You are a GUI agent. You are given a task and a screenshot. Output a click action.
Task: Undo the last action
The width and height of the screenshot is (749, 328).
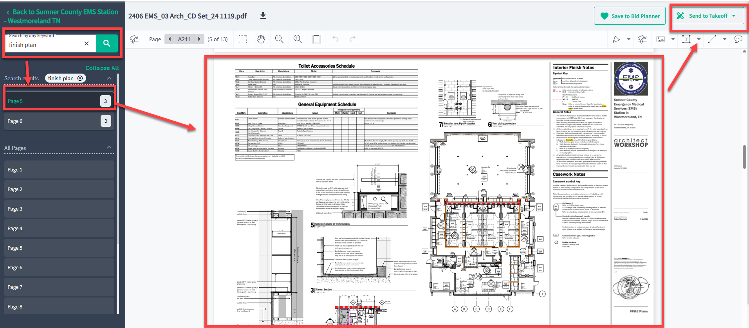(x=335, y=39)
